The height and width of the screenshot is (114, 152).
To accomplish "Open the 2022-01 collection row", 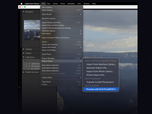I will [x=34, y=69].
